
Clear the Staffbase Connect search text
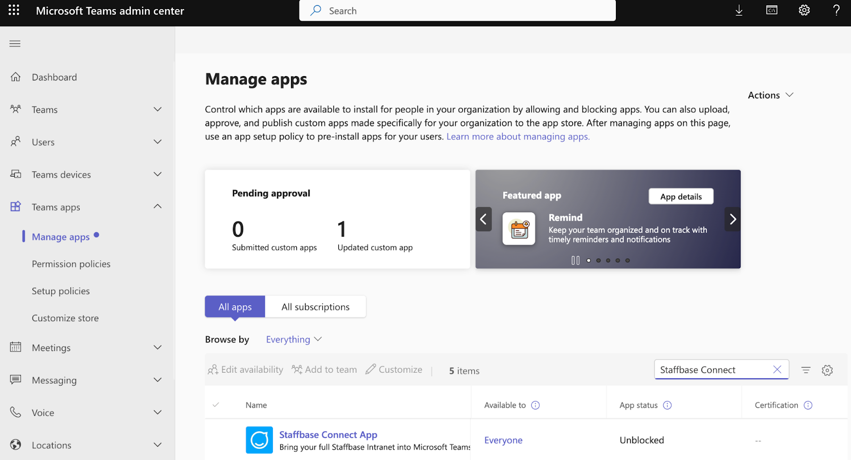[777, 370]
